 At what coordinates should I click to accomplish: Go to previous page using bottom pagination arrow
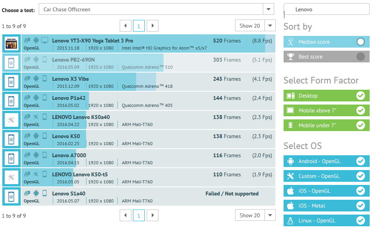click(x=126, y=215)
